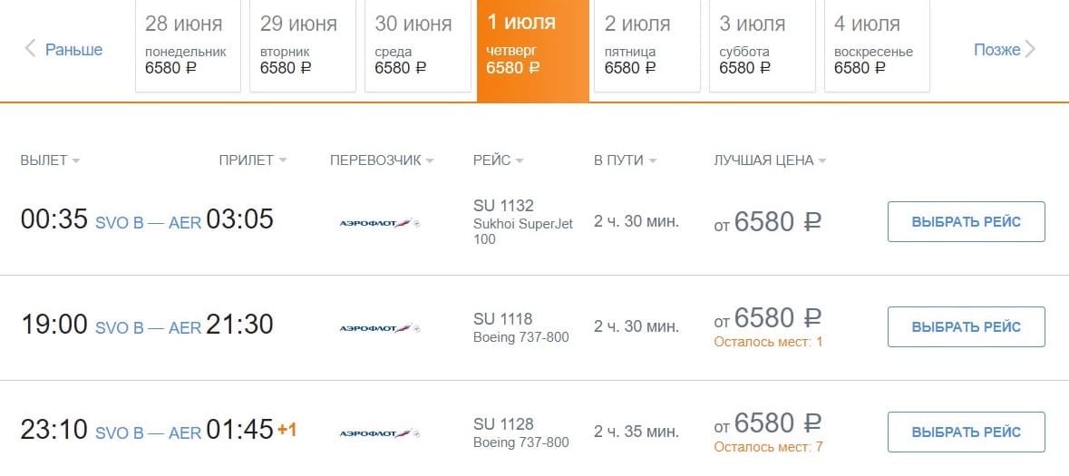Screen dimensions: 1069x476
Task: Choose Выбрать рейс for the 19:00 flight
Action: click(x=966, y=327)
